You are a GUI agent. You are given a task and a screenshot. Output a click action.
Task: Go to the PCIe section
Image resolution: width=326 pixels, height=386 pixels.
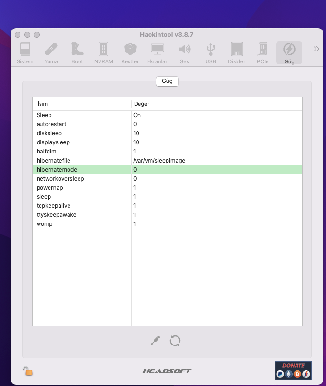(x=263, y=53)
